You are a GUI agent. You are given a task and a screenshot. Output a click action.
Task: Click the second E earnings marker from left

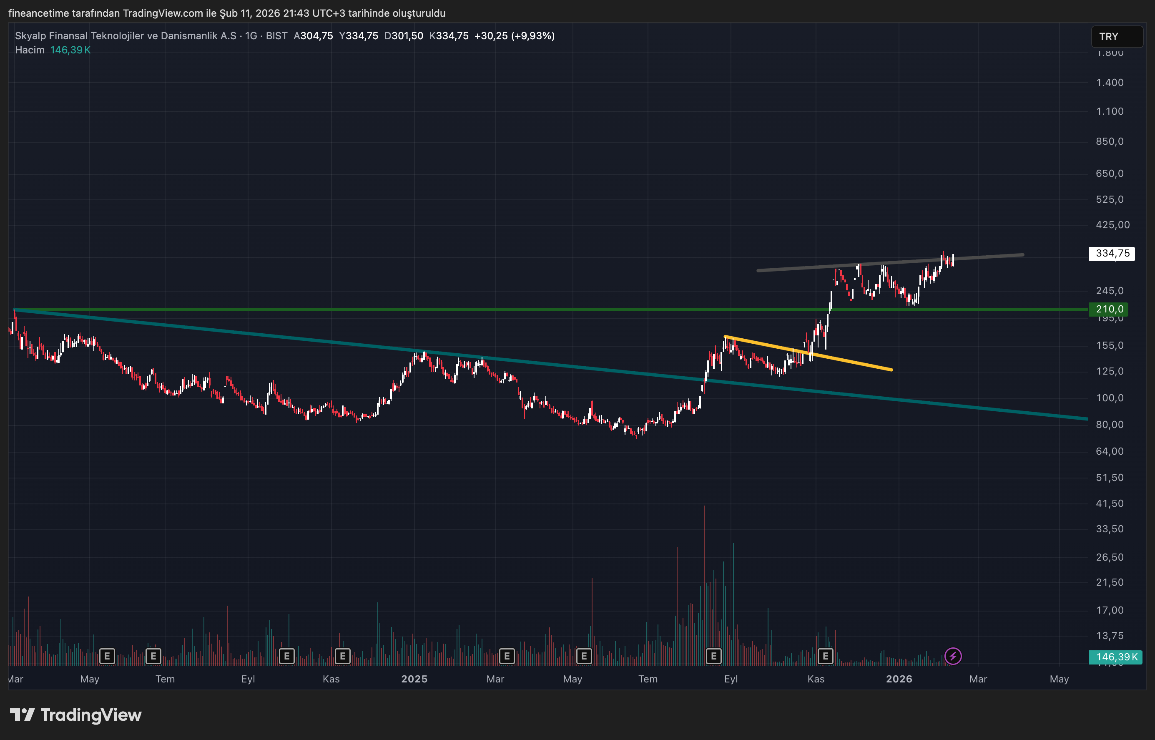point(153,656)
